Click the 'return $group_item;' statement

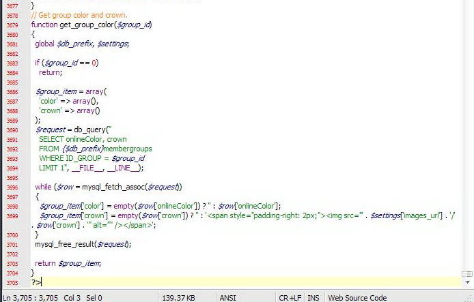coord(68,263)
